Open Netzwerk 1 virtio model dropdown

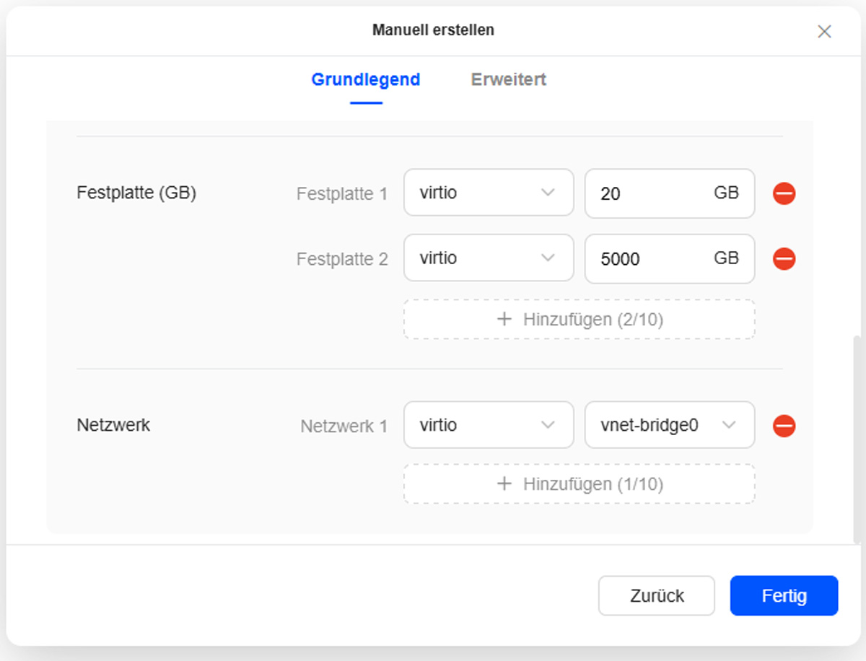[x=489, y=425]
